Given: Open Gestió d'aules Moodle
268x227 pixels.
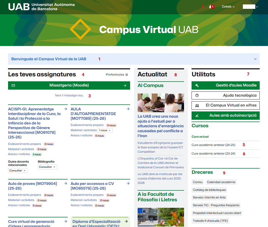Looking at the screenshot, I should coord(225,85).
